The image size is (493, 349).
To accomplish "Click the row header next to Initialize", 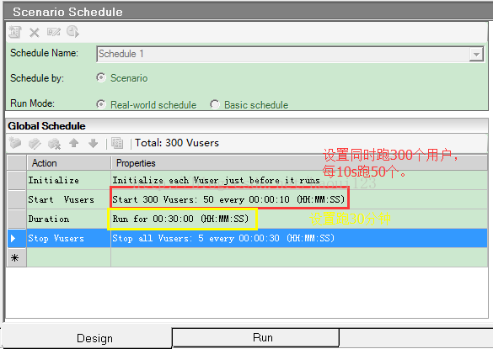I will click(16, 181).
